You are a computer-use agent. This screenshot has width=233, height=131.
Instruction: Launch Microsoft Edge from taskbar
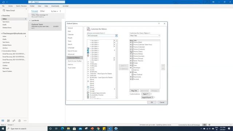(x=62, y=128)
